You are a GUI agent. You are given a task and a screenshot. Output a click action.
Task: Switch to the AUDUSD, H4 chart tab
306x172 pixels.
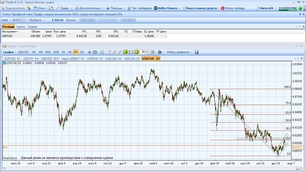click(113, 58)
